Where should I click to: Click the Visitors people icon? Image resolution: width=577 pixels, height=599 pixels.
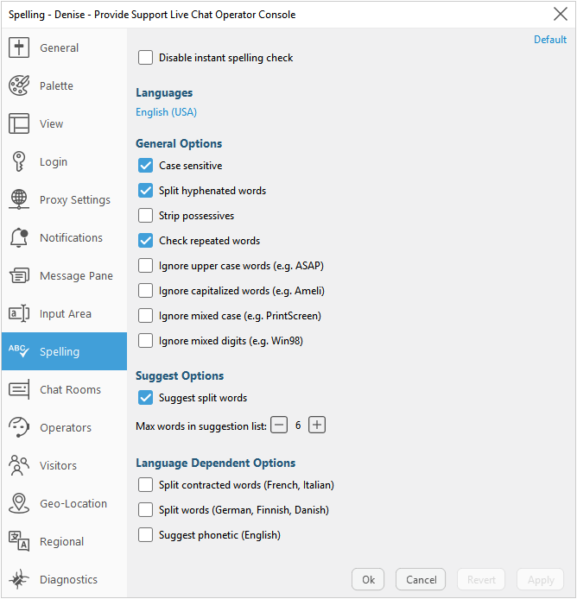pos(19,465)
